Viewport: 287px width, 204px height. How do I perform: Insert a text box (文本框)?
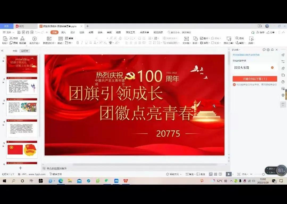[186, 39]
